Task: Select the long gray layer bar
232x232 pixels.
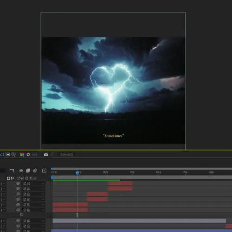Action: [x=139, y=221]
